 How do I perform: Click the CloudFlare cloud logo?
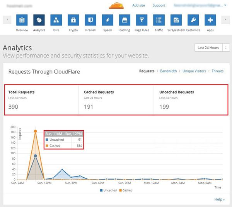(116, 6)
